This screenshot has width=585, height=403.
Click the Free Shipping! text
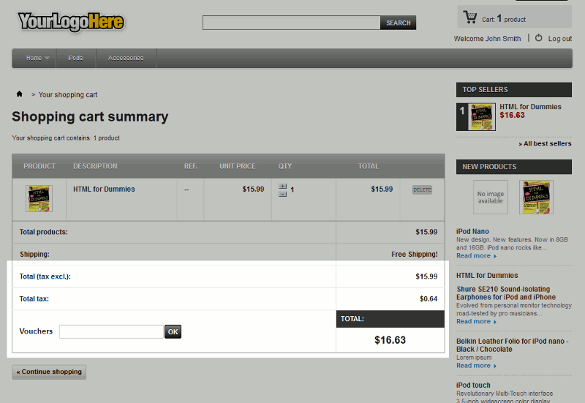click(414, 254)
